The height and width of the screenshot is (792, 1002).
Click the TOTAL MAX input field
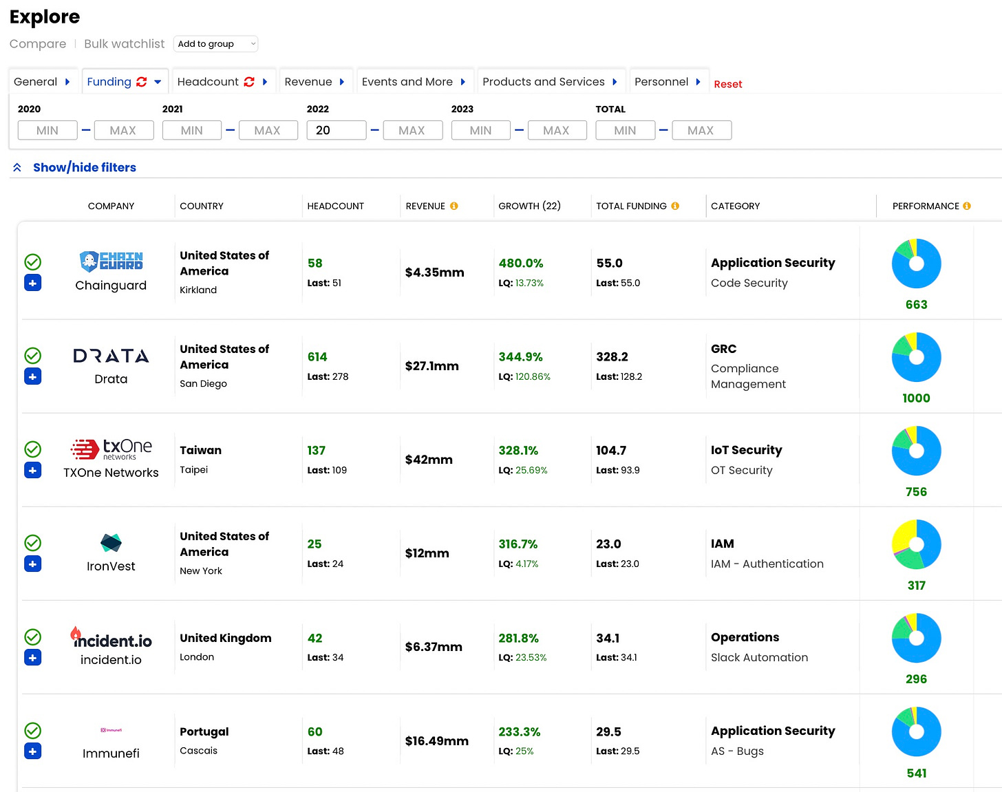tap(701, 130)
